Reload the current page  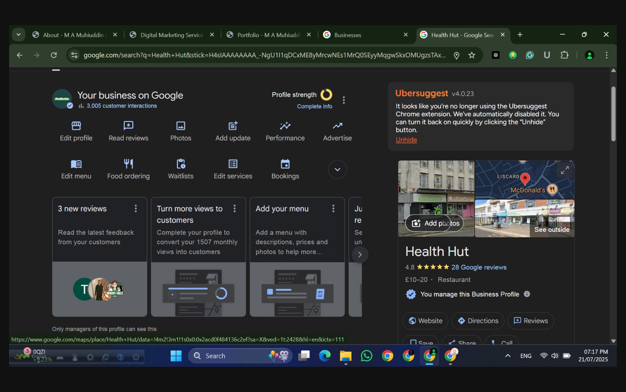coord(54,55)
